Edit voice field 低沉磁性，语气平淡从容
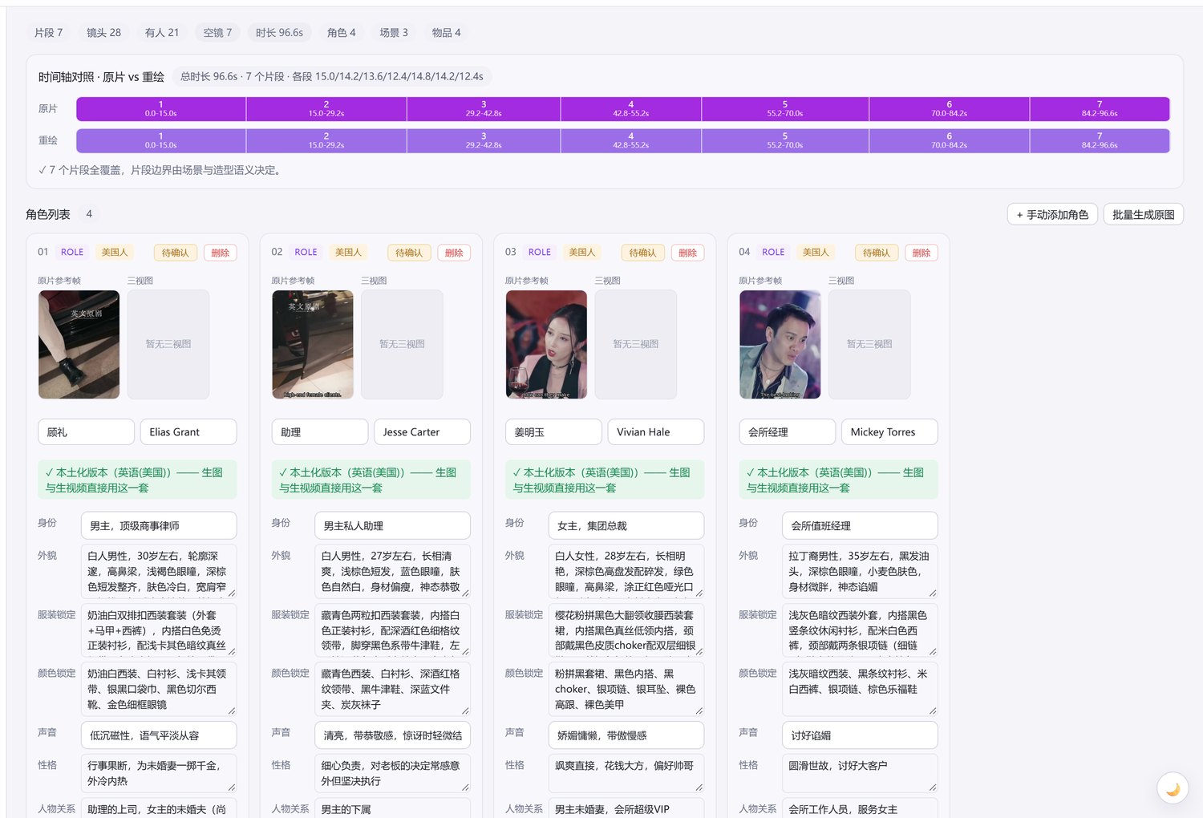 click(x=159, y=735)
